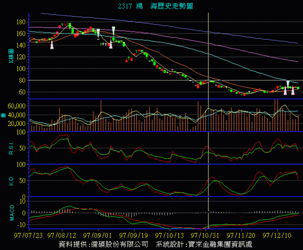Select the 40,000 volume axis label

pyautogui.click(x=17, y=115)
